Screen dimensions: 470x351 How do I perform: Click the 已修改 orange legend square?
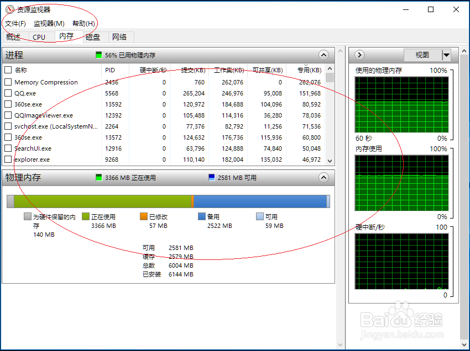[x=144, y=216]
